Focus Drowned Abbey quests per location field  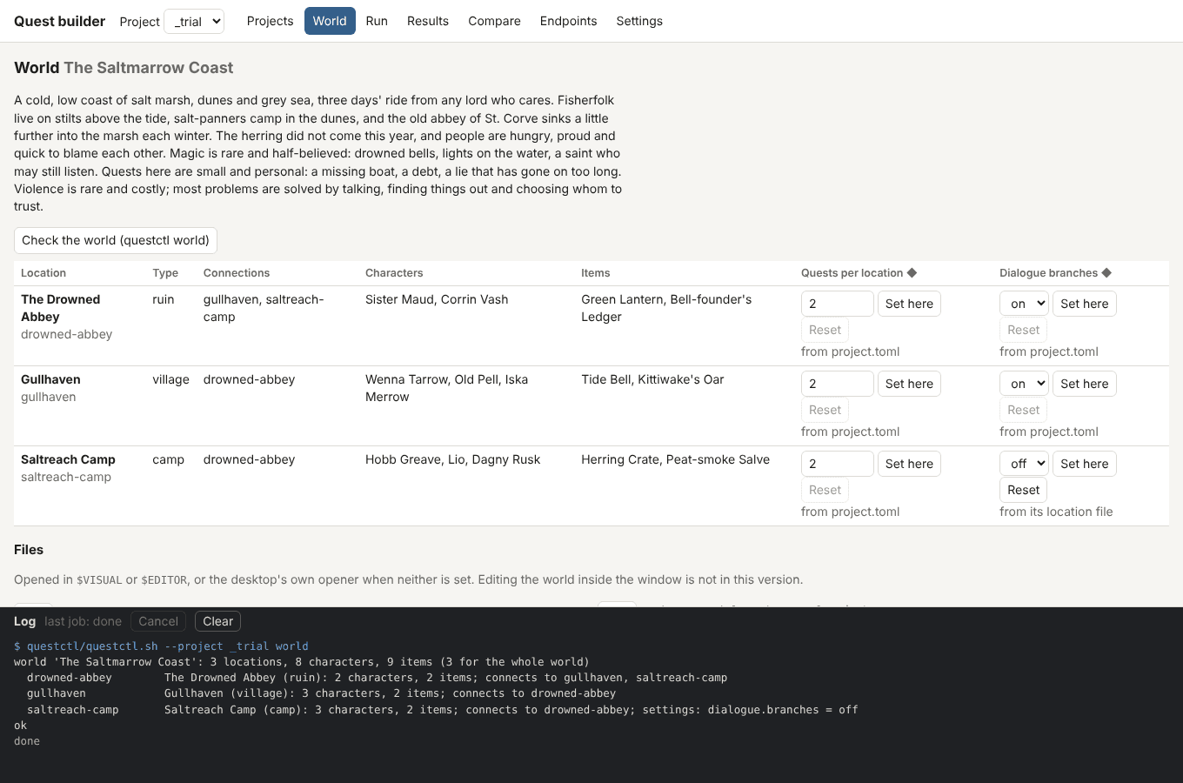click(x=837, y=304)
